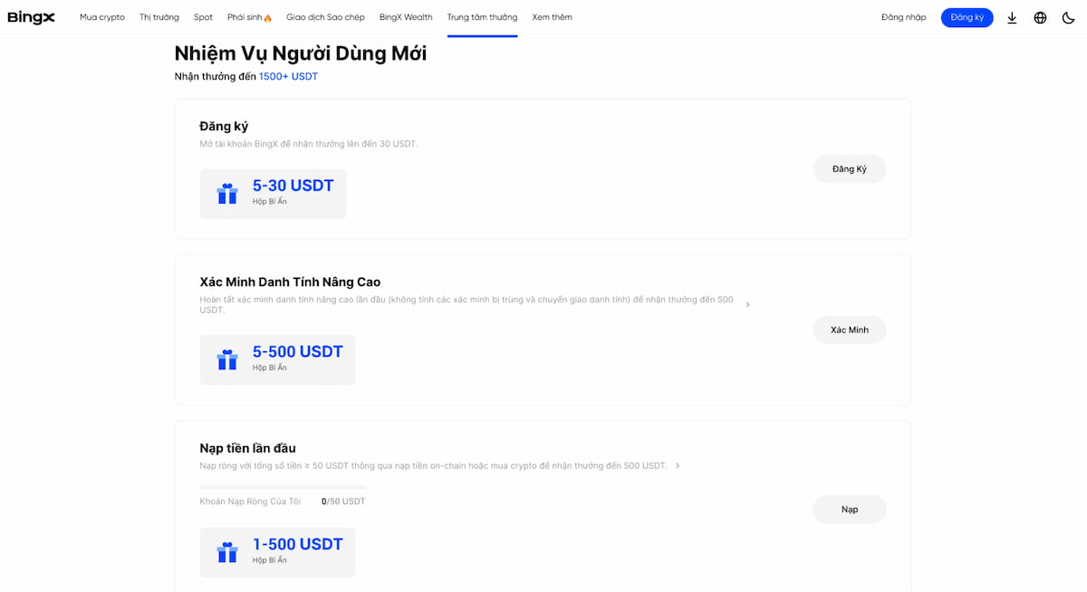Click the Nạp deposit button
The height and width of the screenshot is (592, 1087).
pyautogui.click(x=849, y=509)
